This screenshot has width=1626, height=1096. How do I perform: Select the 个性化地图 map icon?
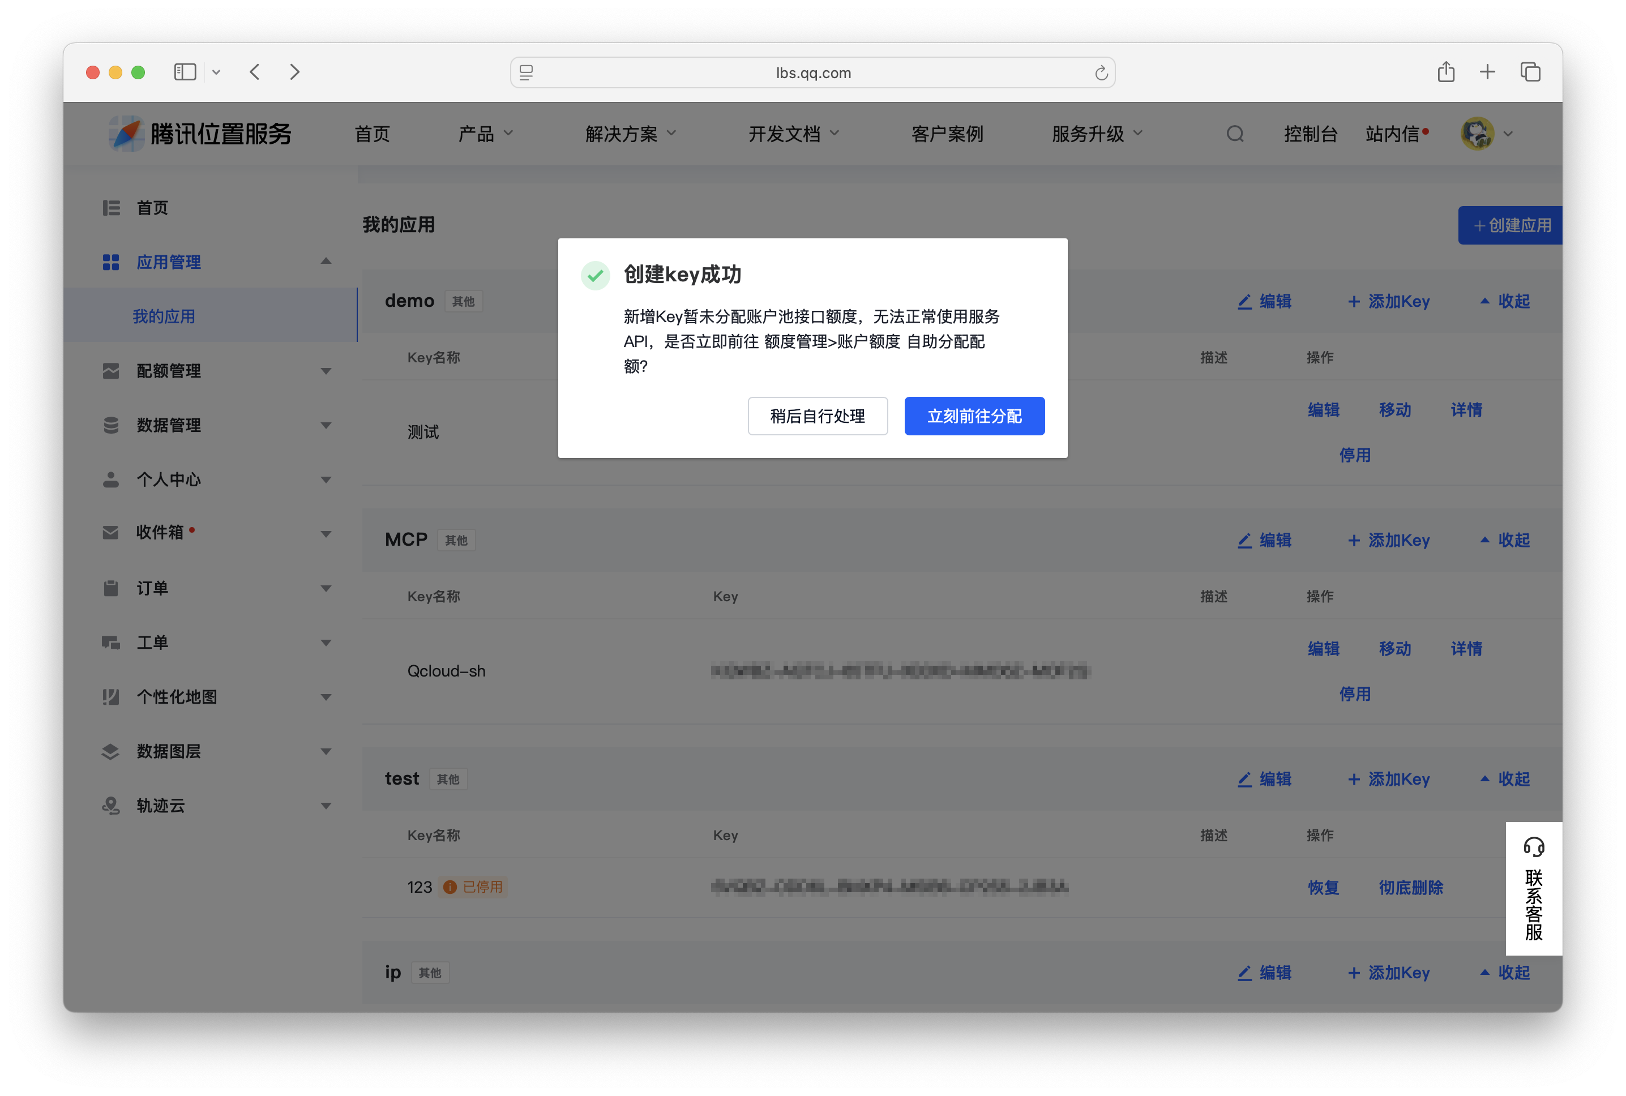110,696
